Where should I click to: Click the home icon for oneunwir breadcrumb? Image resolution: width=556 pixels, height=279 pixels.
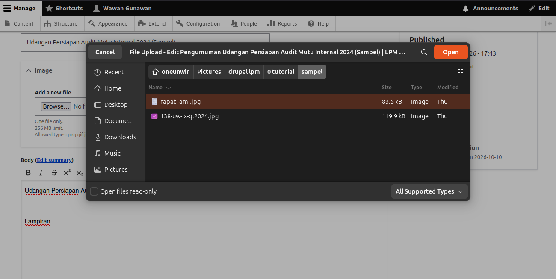point(156,72)
